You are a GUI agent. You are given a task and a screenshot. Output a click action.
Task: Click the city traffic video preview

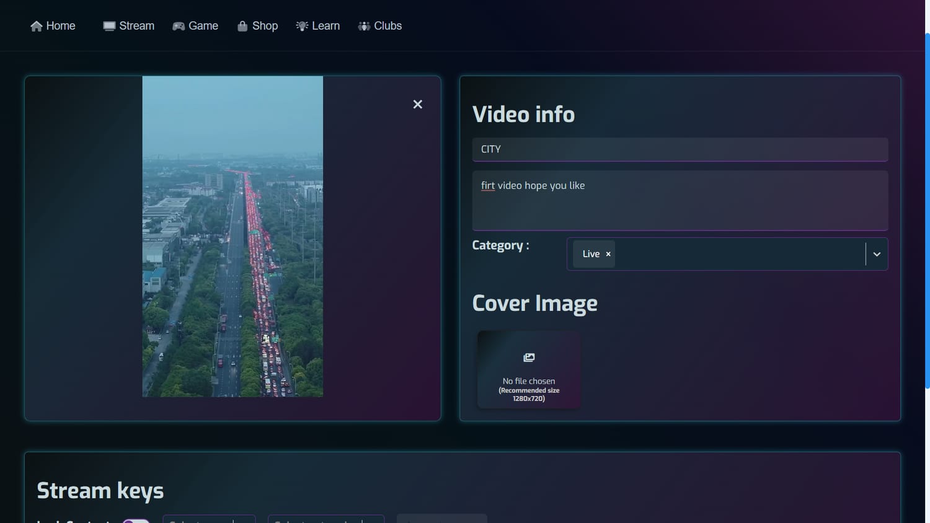tap(232, 236)
